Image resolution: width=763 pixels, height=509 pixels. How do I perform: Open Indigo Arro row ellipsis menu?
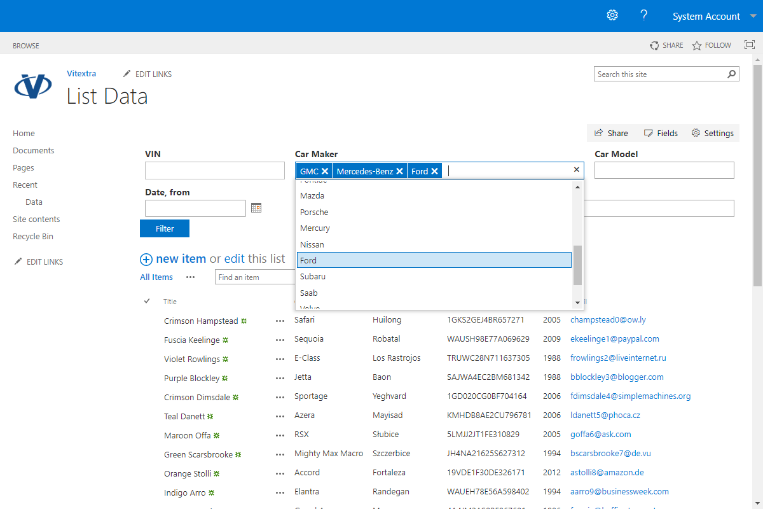click(280, 493)
